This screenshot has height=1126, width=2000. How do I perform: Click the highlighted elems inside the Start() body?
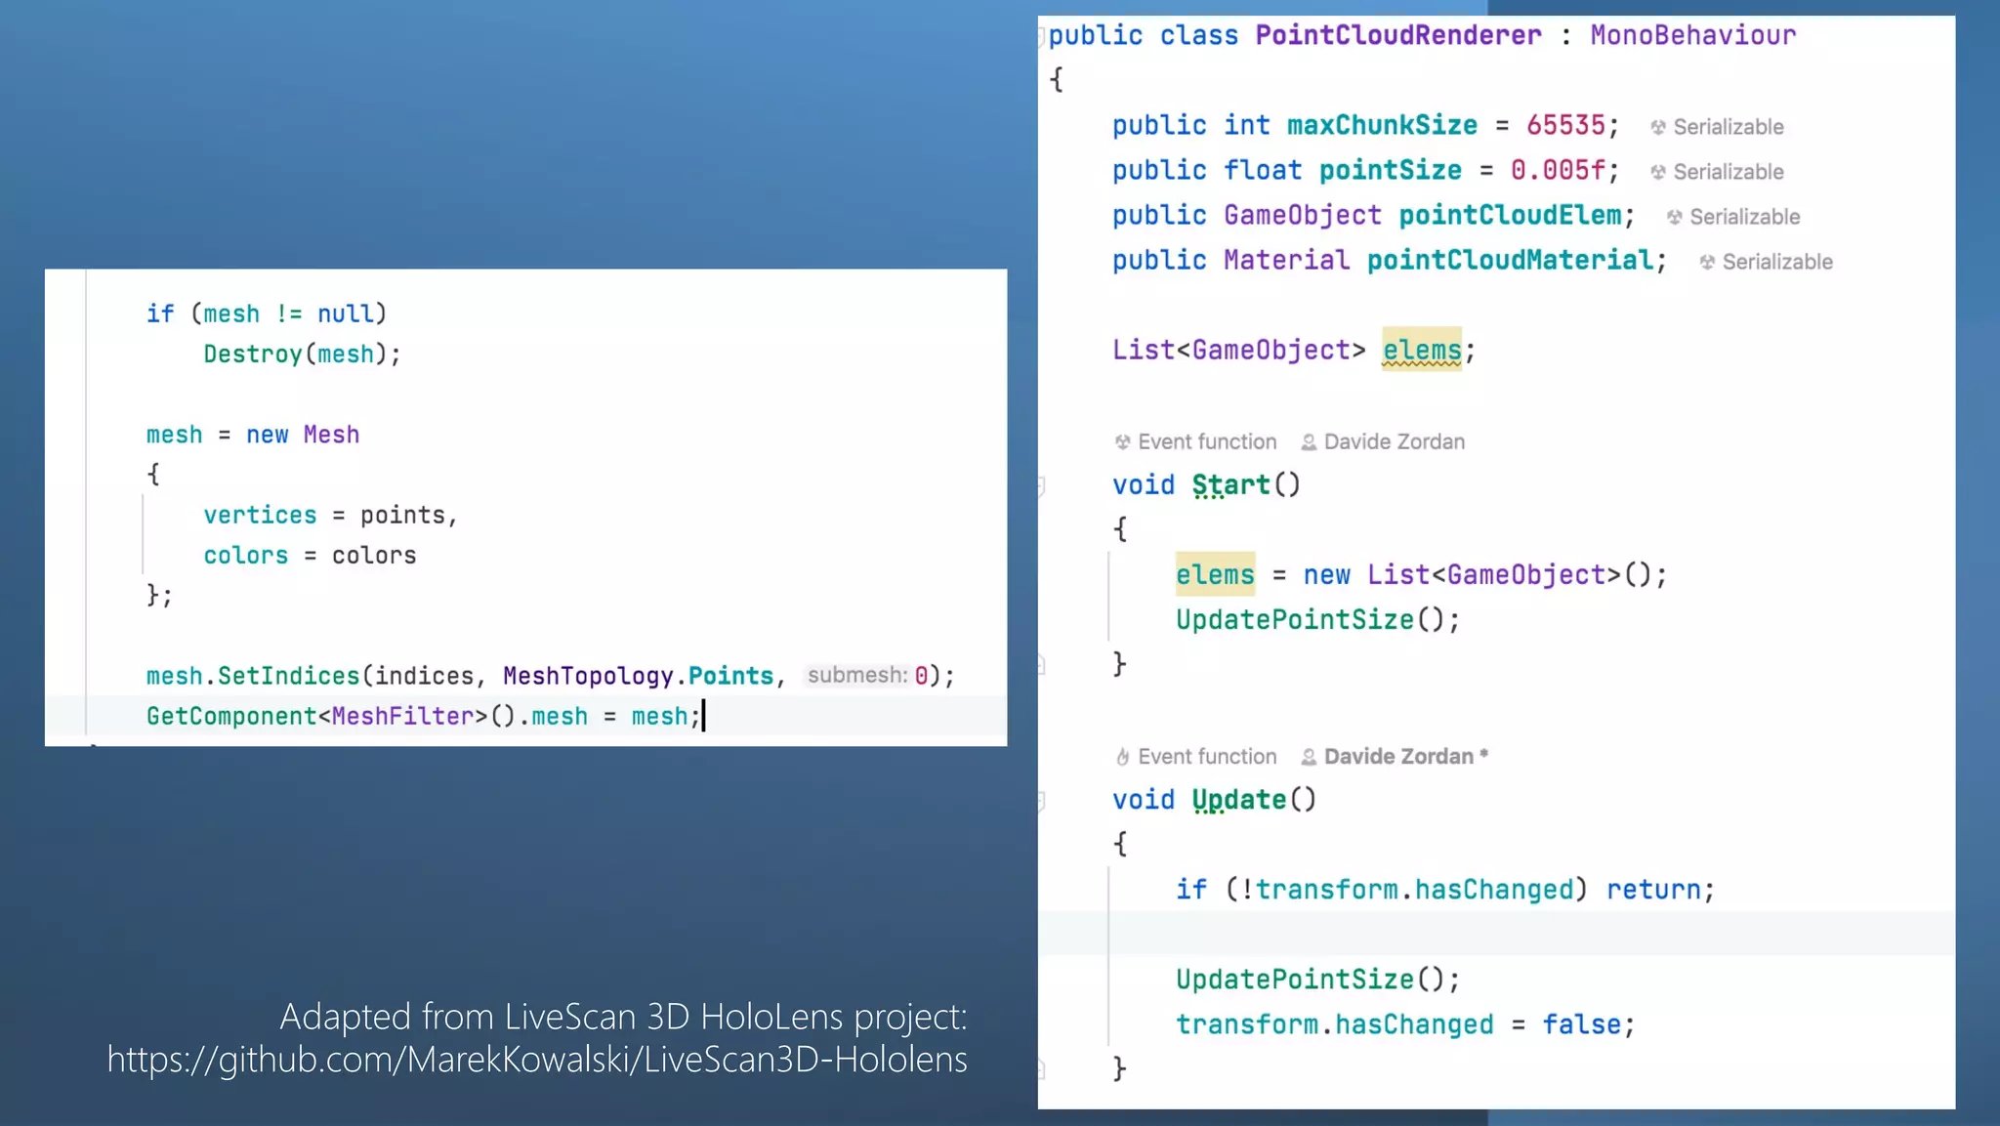pos(1215,574)
